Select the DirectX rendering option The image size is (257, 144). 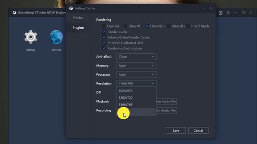[125, 26]
